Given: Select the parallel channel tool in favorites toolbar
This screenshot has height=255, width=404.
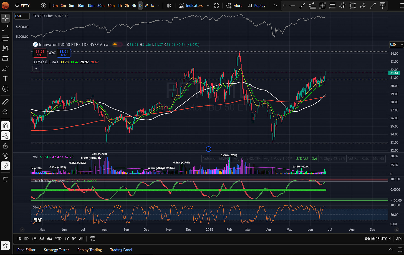Looking at the screenshot, I should (363, 6).
